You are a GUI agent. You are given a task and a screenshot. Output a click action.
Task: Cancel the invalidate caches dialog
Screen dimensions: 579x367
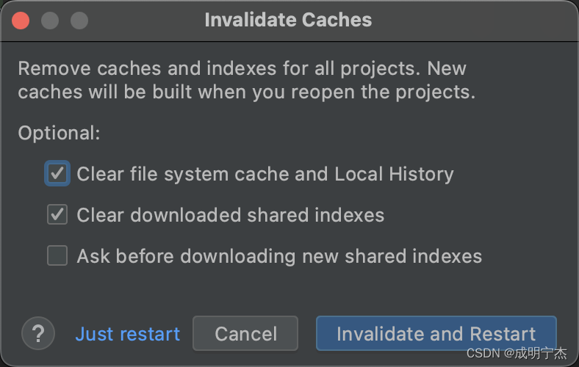click(245, 333)
